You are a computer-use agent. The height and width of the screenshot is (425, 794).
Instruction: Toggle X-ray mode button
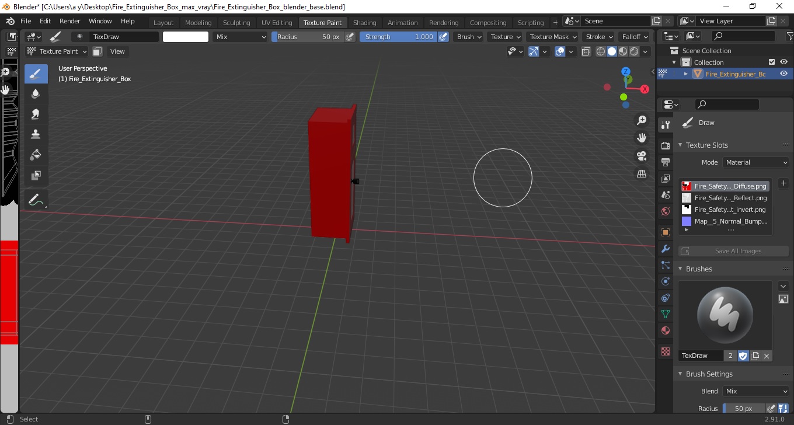tap(585, 51)
